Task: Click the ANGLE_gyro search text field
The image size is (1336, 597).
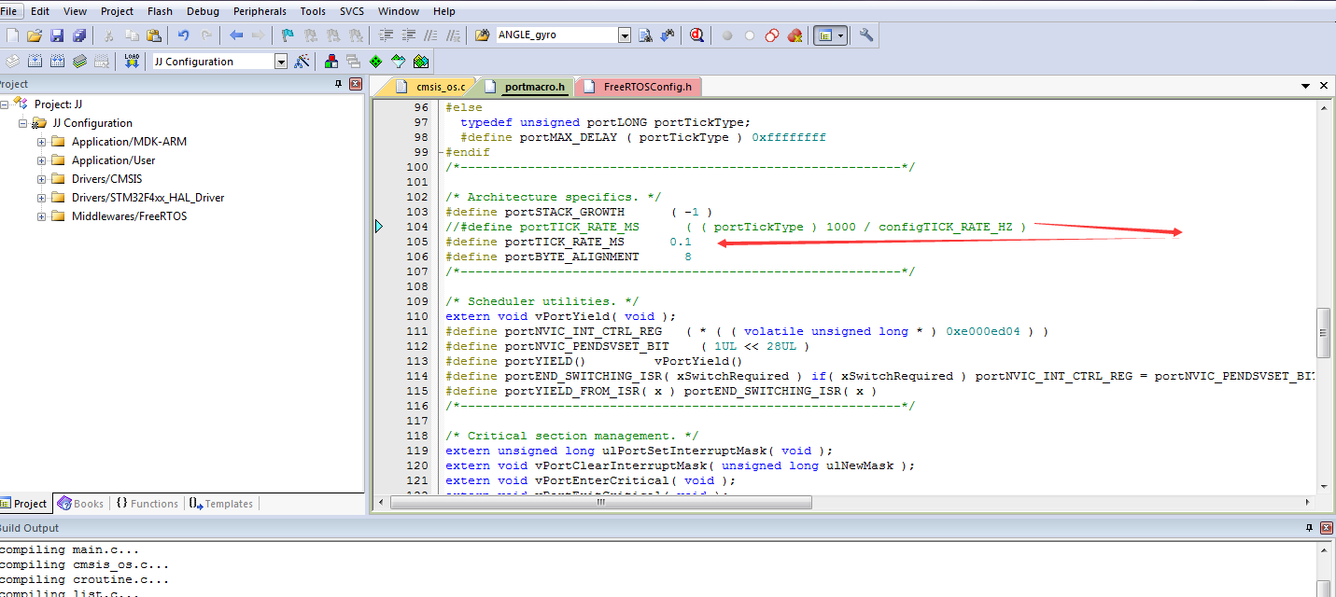Action: 555,35
